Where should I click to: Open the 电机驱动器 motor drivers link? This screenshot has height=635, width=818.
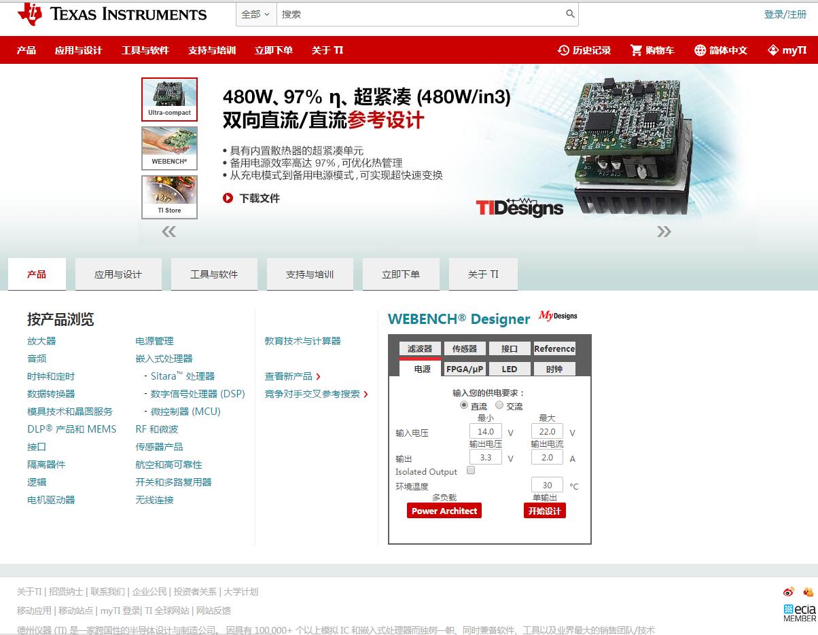[51, 500]
